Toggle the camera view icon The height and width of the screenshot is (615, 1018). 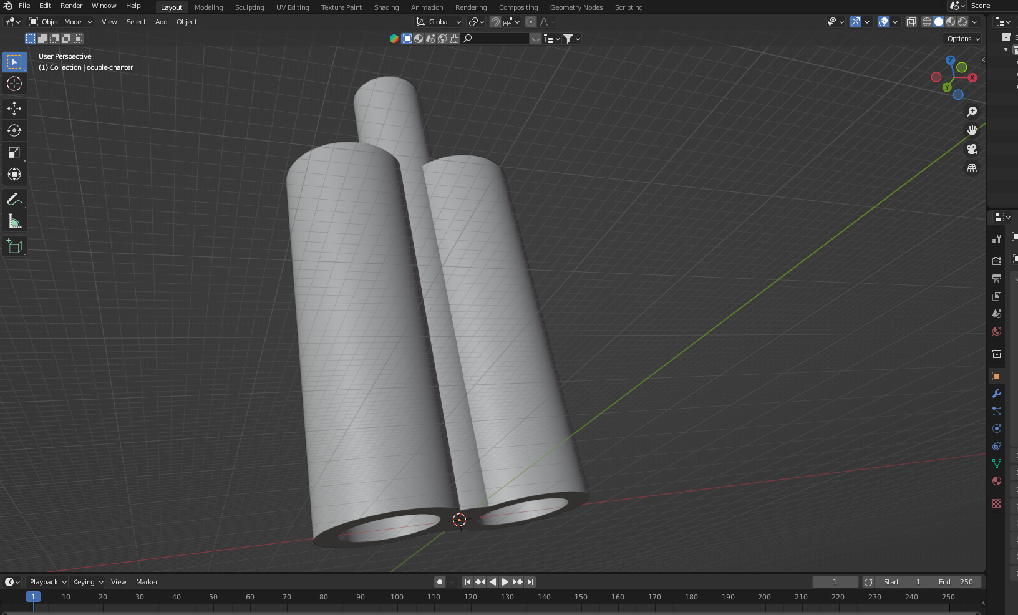click(x=972, y=149)
